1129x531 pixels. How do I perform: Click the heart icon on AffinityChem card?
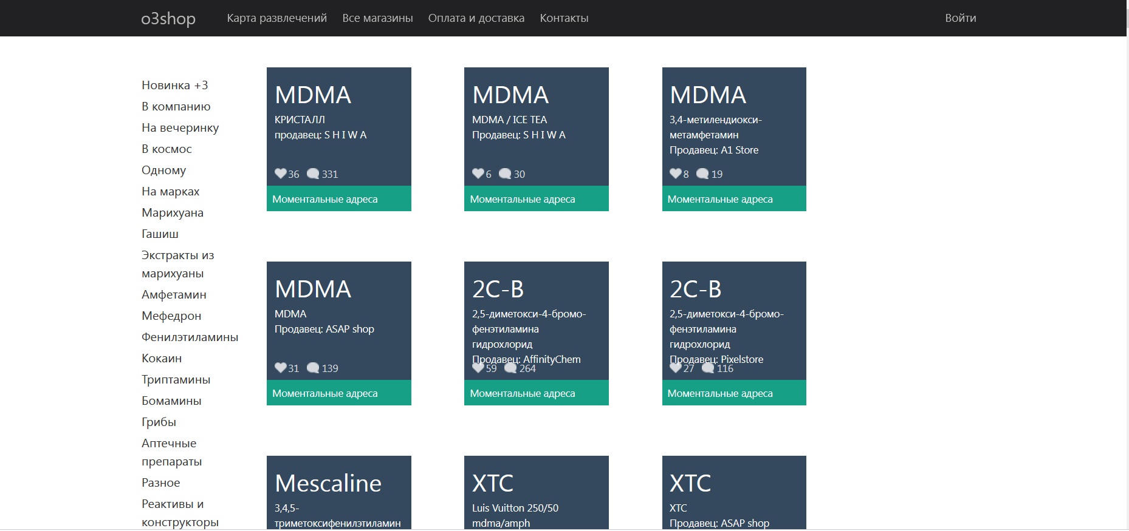478,368
